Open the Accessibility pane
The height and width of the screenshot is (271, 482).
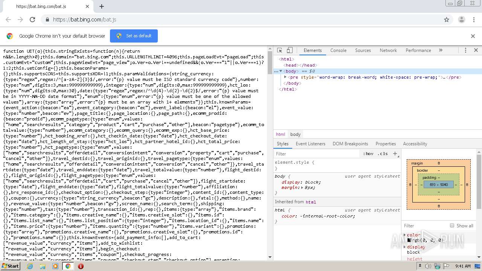pyautogui.click(x=415, y=144)
